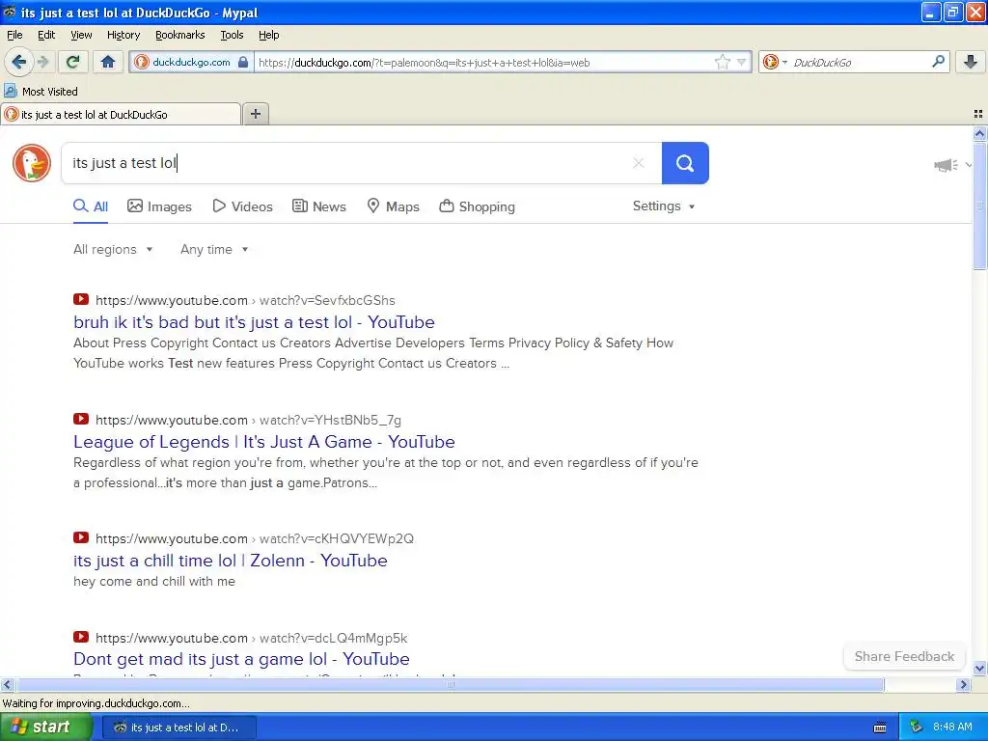Click the megaphone notifications icon
Viewport: 988px width, 741px height.
tap(946, 165)
